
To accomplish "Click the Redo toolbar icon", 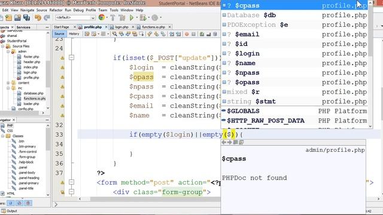I will tap(47, 17).
